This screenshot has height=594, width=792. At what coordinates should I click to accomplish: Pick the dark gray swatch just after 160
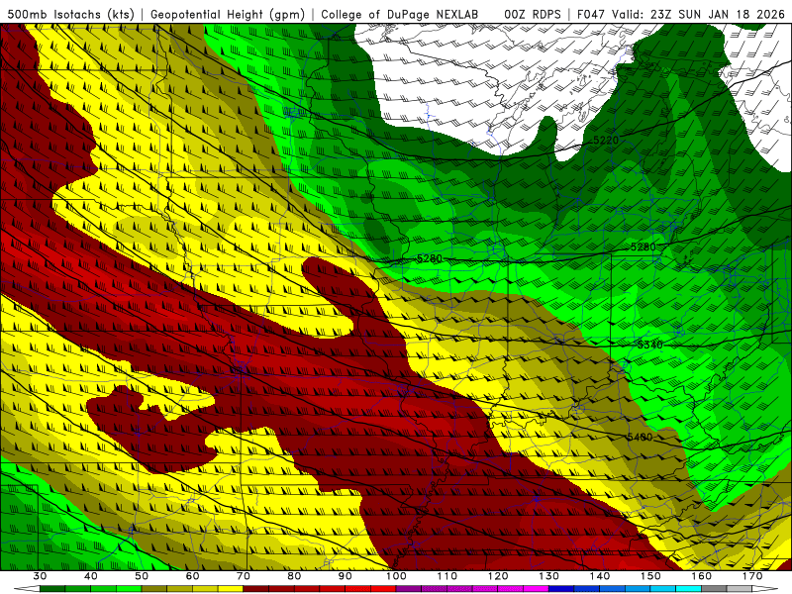pyautogui.click(x=715, y=589)
